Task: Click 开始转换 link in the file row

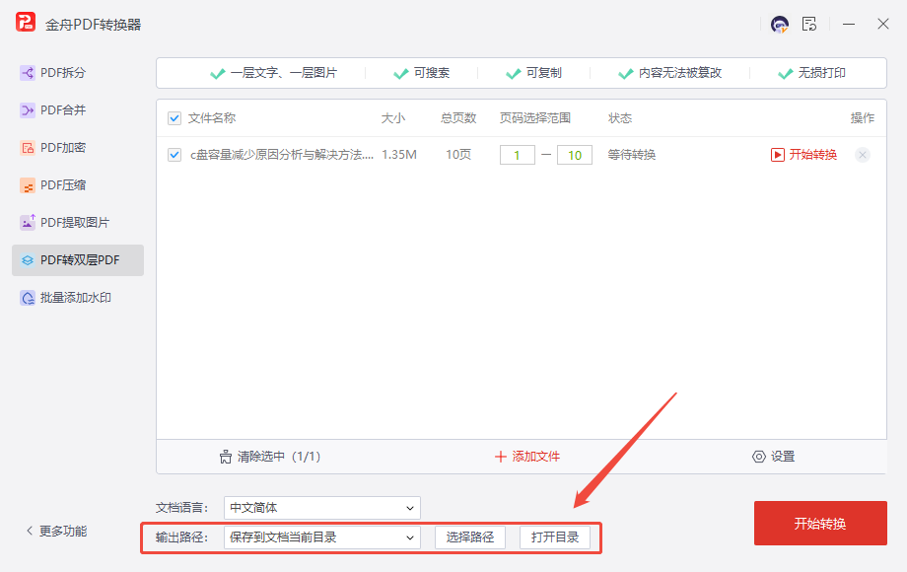Action: pos(812,155)
